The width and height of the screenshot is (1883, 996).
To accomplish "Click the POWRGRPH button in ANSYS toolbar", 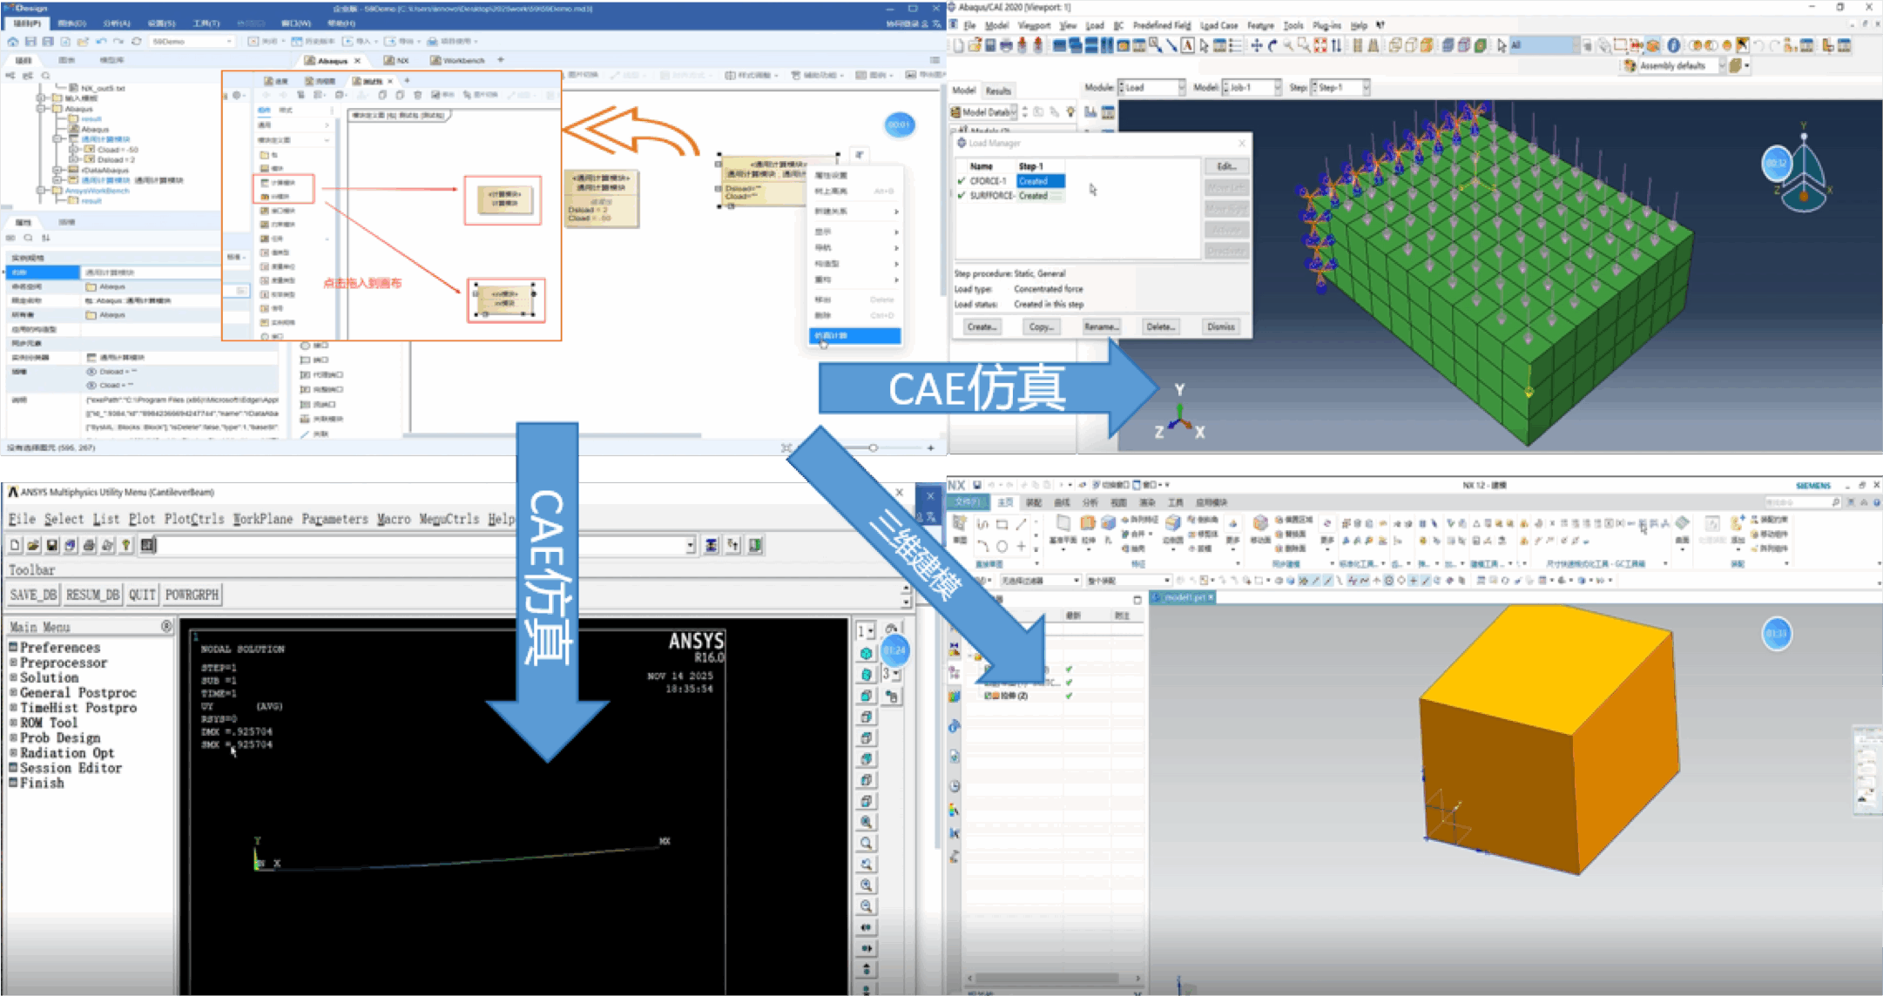I will point(192,595).
